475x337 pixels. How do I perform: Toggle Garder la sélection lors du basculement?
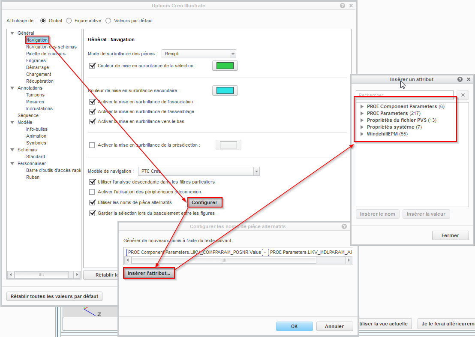pos(93,213)
